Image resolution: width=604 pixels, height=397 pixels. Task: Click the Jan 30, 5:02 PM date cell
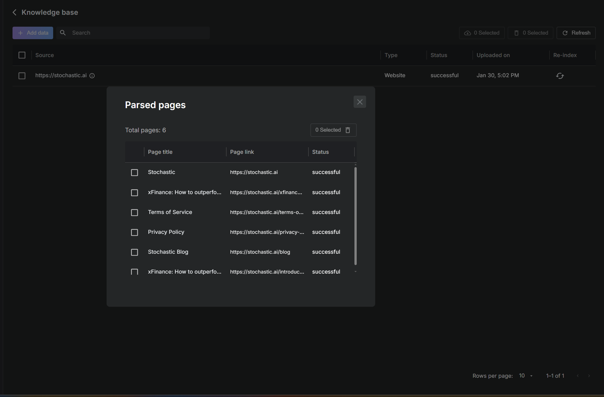[498, 75]
